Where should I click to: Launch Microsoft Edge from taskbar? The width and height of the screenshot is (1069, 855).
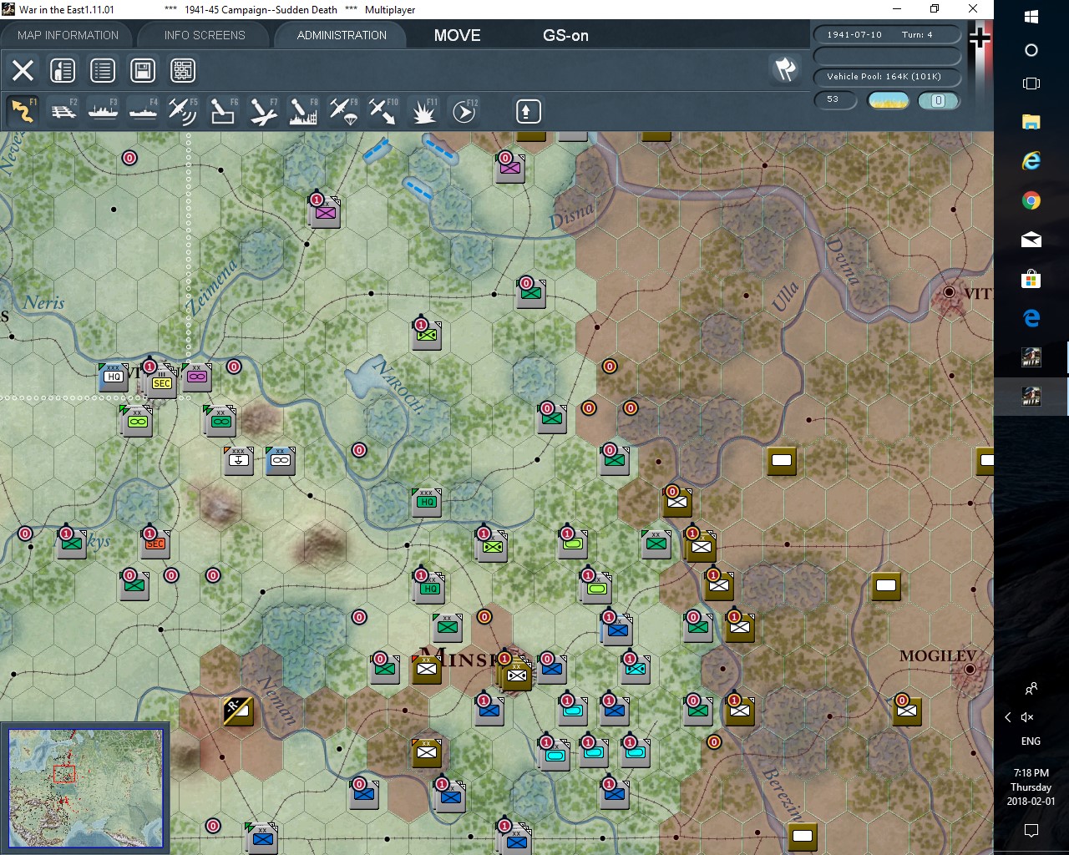(x=1031, y=318)
